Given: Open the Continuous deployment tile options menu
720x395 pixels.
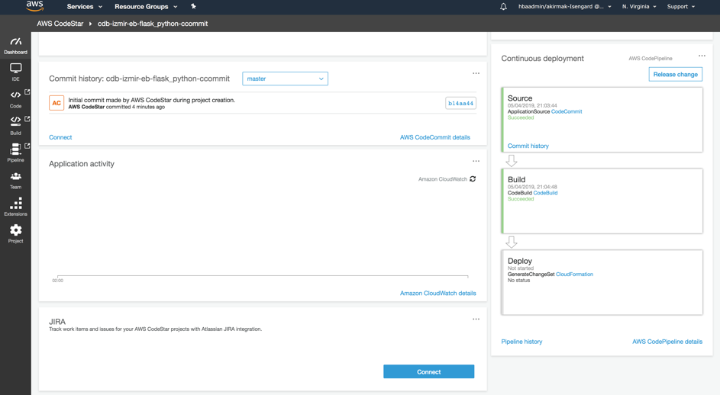Looking at the screenshot, I should 702,56.
